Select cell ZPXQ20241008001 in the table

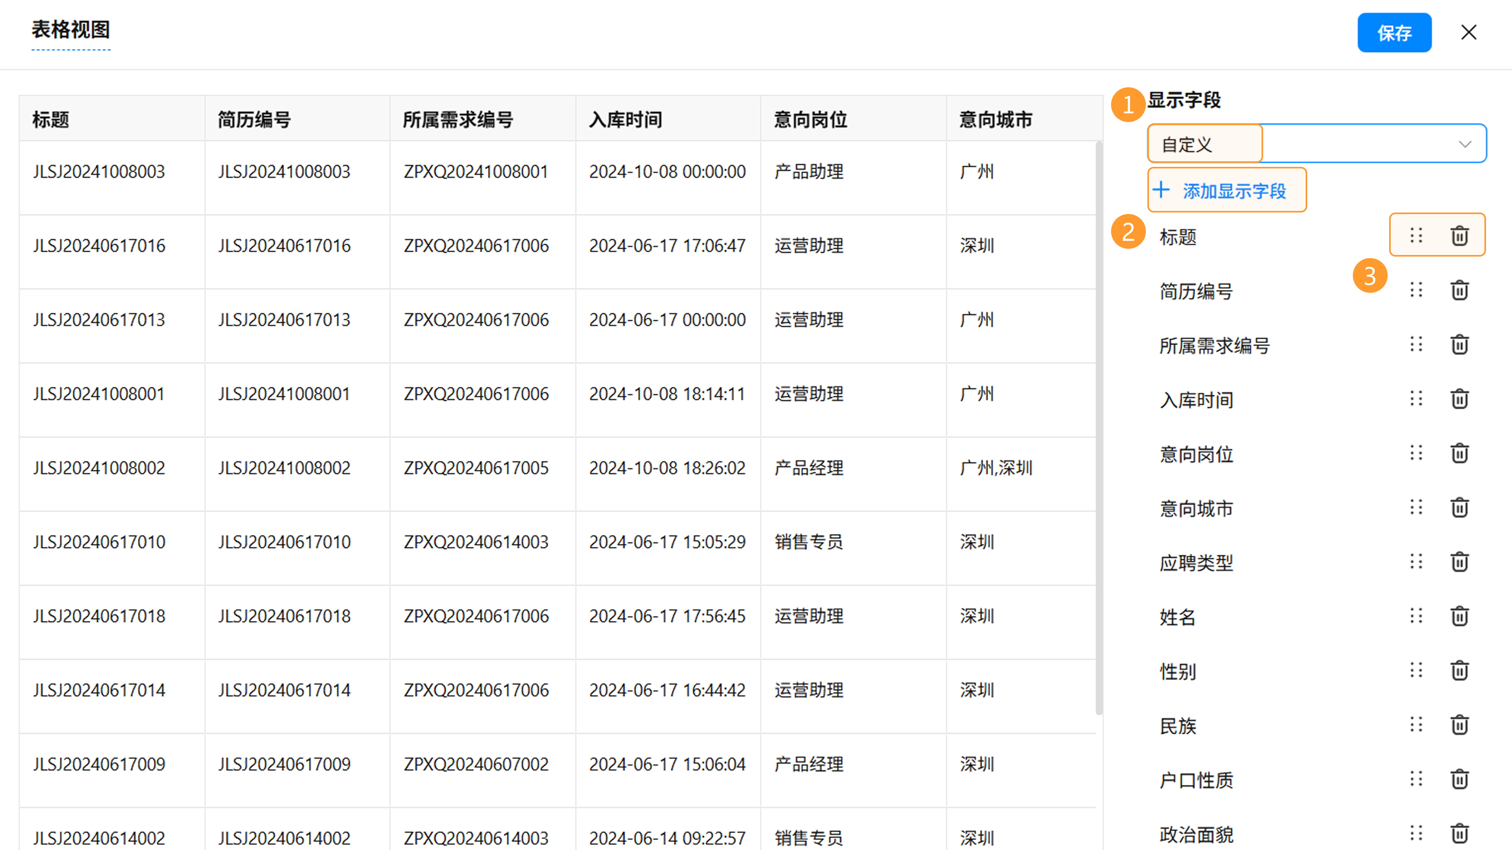pyautogui.click(x=475, y=172)
